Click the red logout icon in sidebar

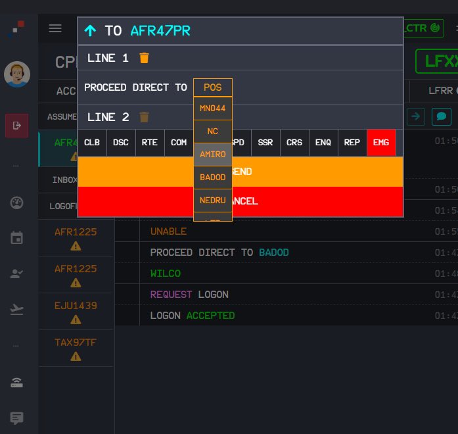[17, 126]
